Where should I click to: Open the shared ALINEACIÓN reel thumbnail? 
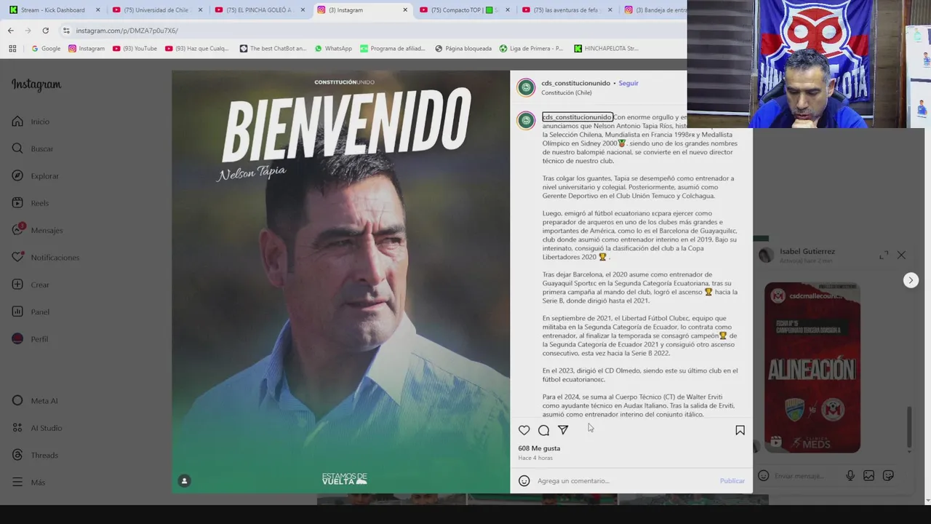pyautogui.click(x=812, y=368)
